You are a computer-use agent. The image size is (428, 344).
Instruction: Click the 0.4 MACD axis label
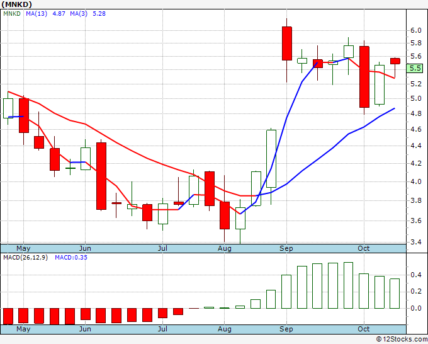[x=416, y=275]
